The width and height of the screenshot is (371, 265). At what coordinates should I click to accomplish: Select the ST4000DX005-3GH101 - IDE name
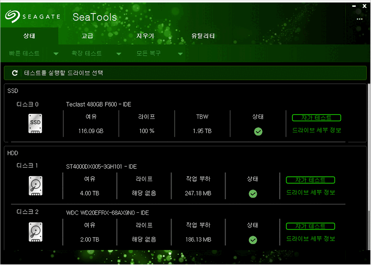(101, 167)
